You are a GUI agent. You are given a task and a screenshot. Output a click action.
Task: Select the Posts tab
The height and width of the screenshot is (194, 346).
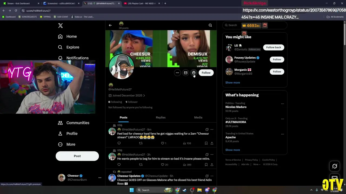tap(124, 117)
